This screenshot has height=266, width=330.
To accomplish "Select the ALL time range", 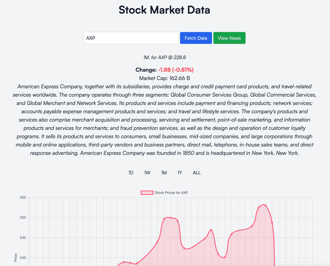I will pos(196,173).
